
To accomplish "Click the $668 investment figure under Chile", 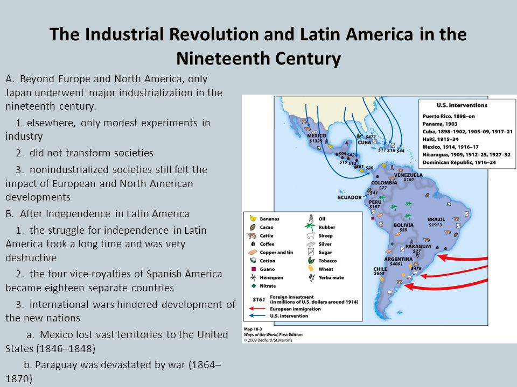I will [379, 274].
